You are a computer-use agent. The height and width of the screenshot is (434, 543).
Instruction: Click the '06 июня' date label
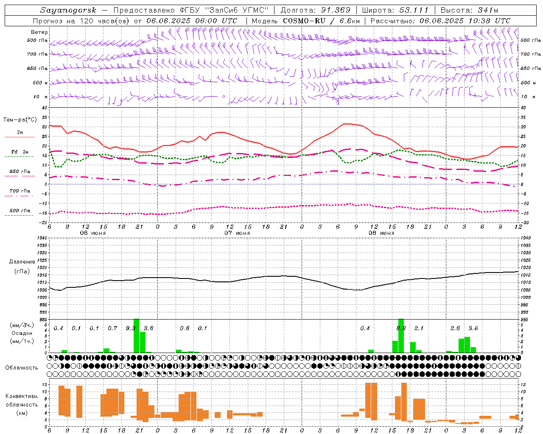pyautogui.click(x=93, y=233)
